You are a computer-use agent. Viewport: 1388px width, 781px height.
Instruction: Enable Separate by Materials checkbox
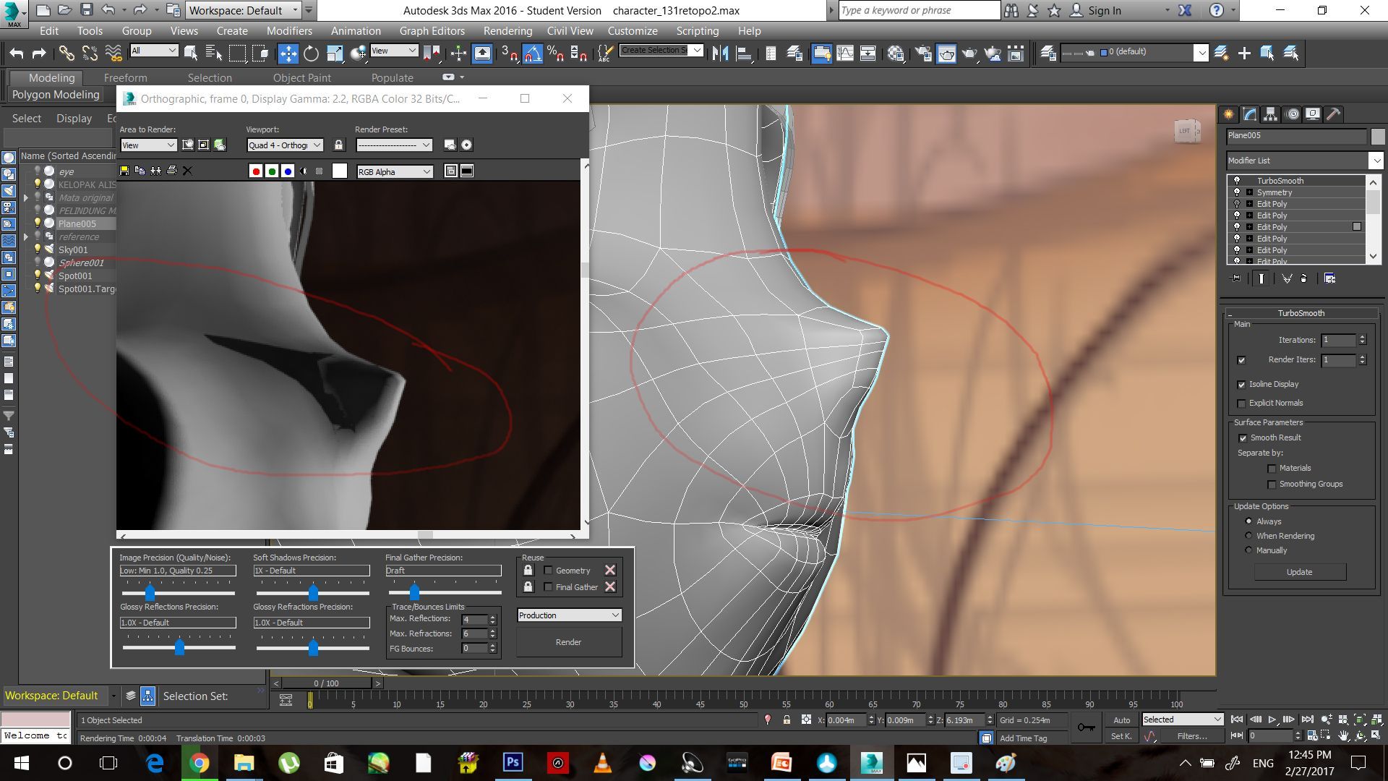(x=1271, y=469)
